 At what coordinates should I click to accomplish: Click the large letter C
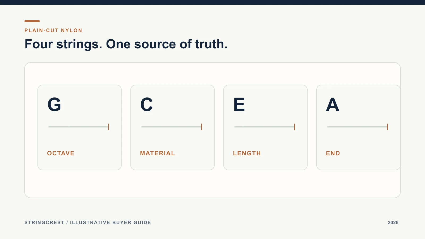[147, 104]
